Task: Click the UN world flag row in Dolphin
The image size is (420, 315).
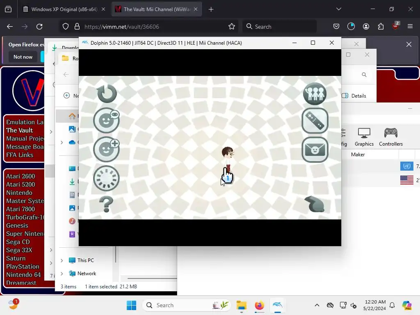Action: tap(406, 167)
